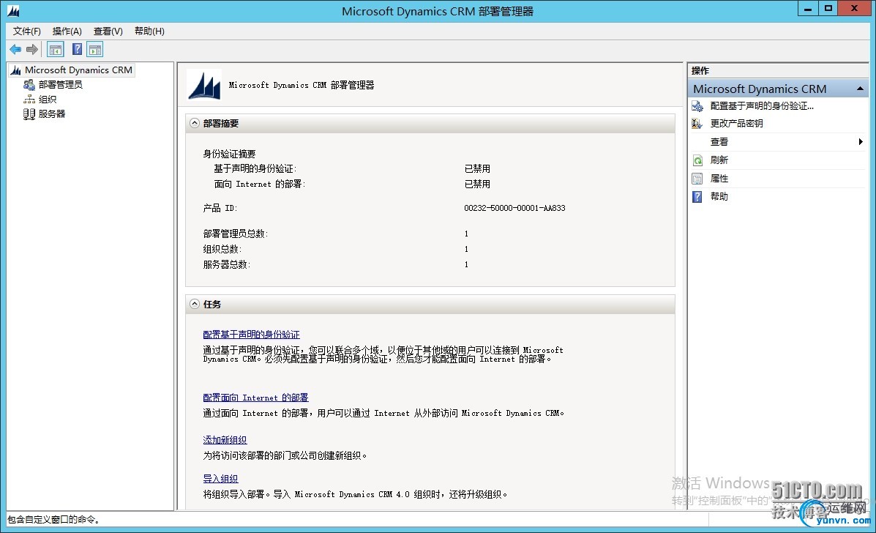Image resolution: width=876 pixels, height=533 pixels.
Task: Click the 身份验证摘要 heading
Action: (x=229, y=154)
